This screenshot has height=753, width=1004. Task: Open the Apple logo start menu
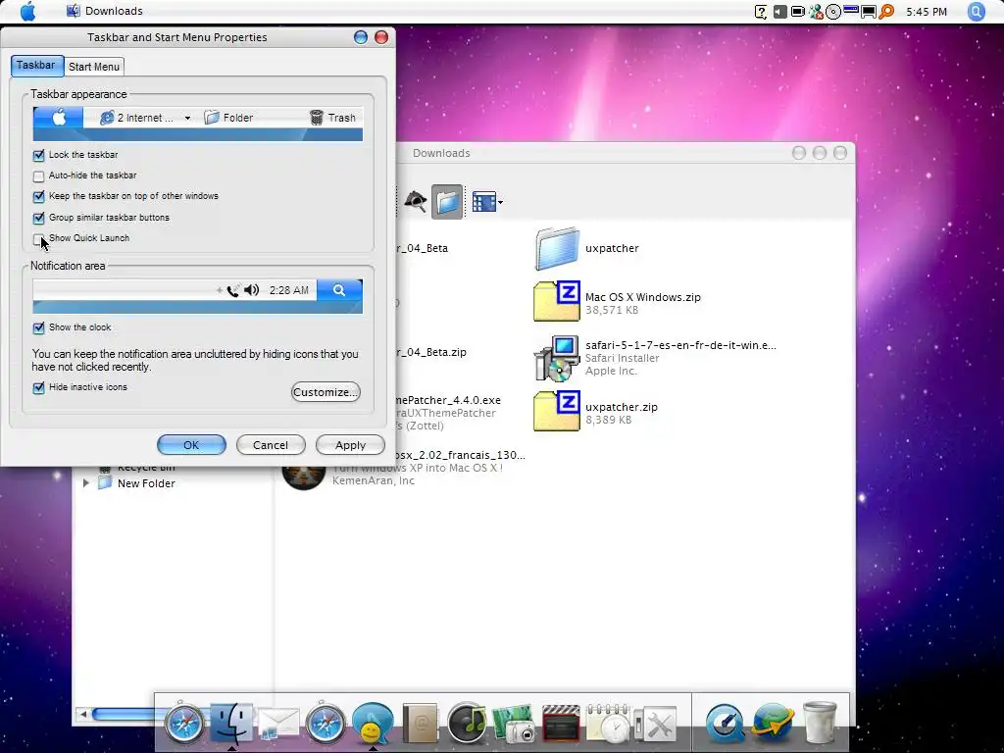point(27,12)
